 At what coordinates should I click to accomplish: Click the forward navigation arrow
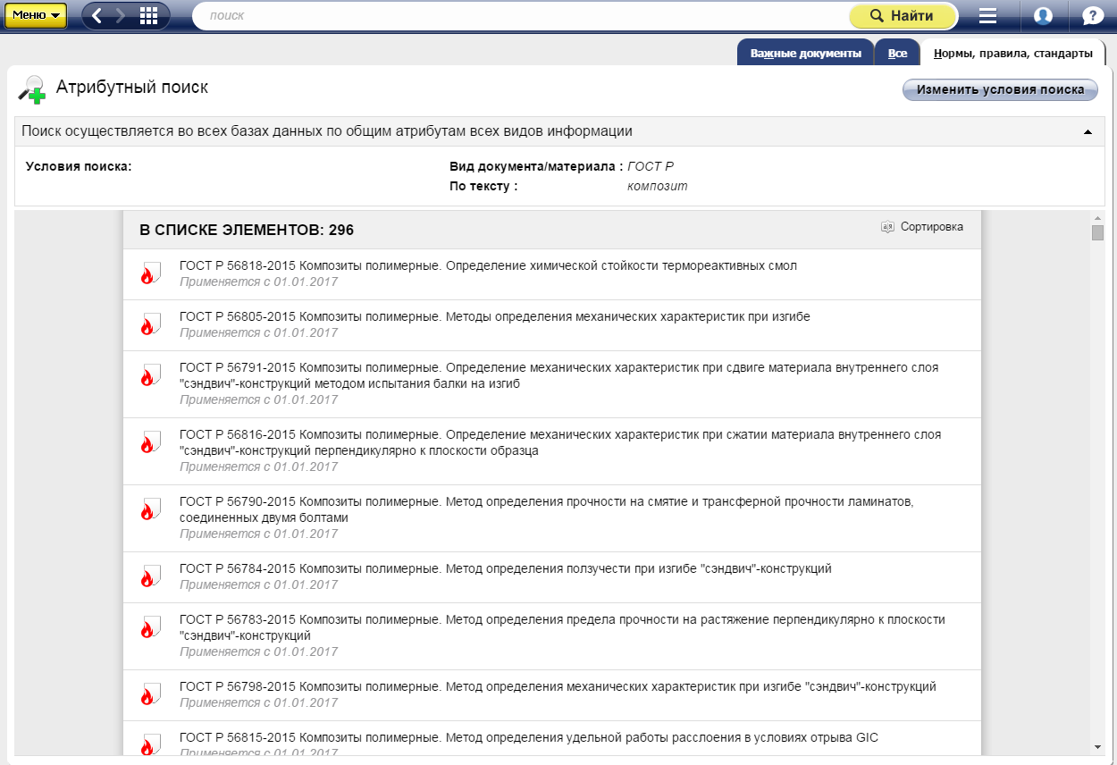coord(122,15)
